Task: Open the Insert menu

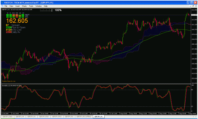Action: pos(17,6)
